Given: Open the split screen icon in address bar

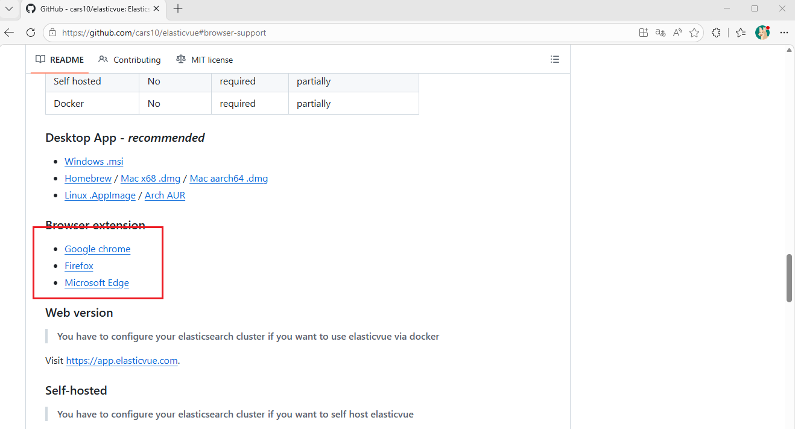Looking at the screenshot, I should (x=644, y=33).
